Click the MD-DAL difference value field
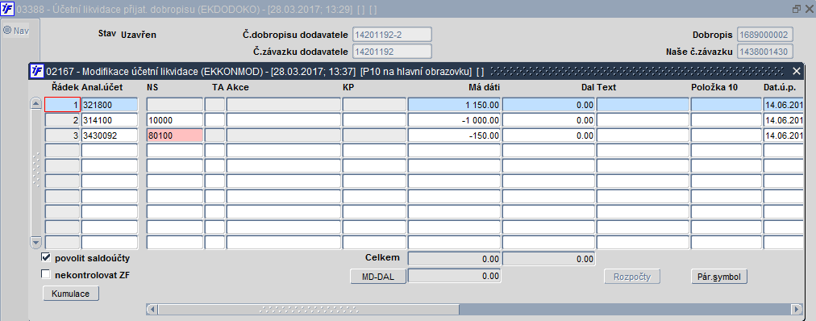 coord(454,277)
